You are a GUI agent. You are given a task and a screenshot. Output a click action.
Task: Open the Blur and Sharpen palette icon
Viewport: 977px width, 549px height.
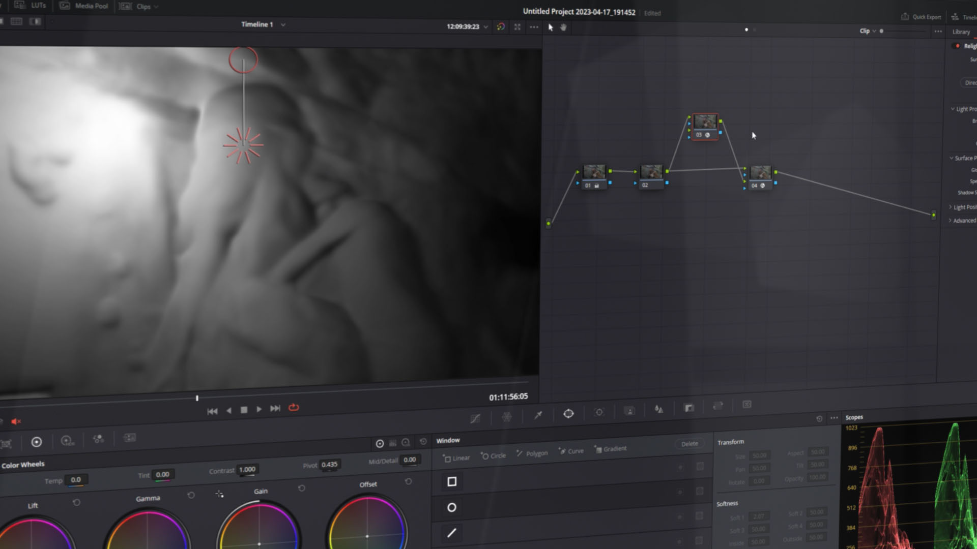pyautogui.click(x=659, y=409)
